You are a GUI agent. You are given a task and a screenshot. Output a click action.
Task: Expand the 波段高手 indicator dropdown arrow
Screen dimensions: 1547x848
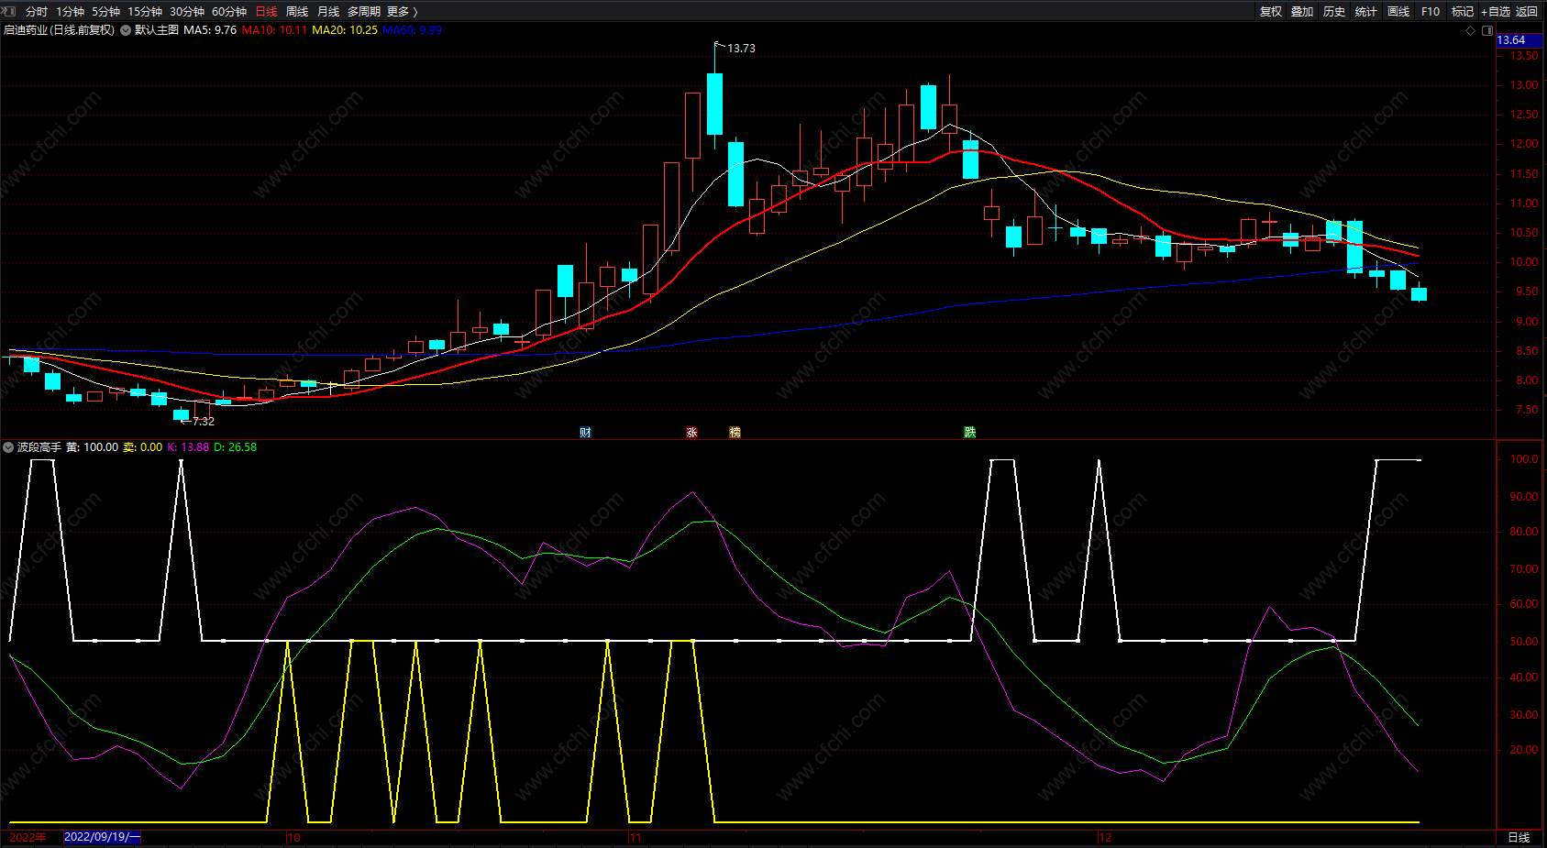click(x=8, y=447)
